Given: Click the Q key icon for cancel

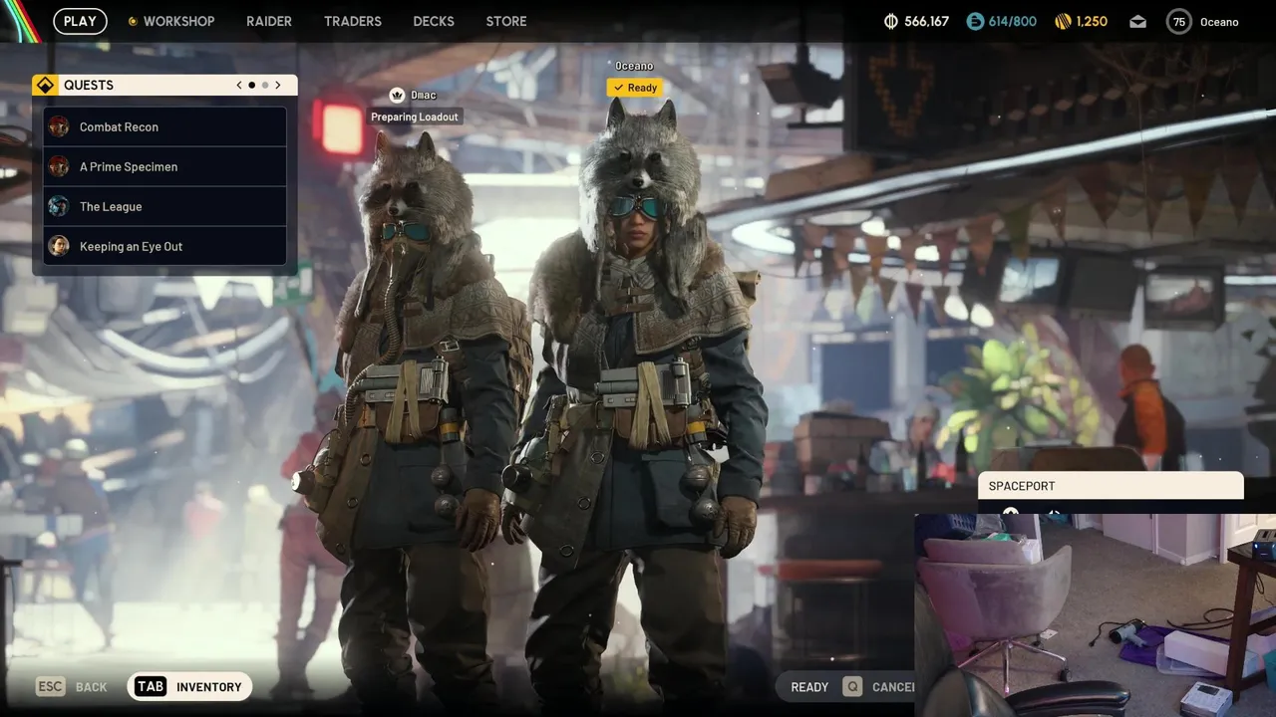Looking at the screenshot, I should point(852,686).
